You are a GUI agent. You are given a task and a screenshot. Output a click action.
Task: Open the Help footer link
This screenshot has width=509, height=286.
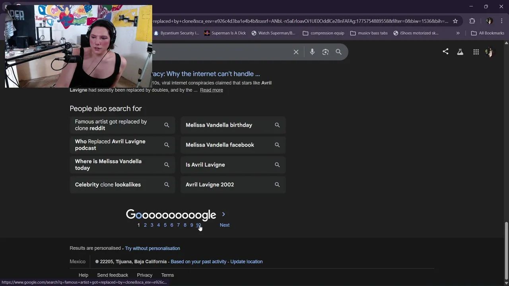84,275
